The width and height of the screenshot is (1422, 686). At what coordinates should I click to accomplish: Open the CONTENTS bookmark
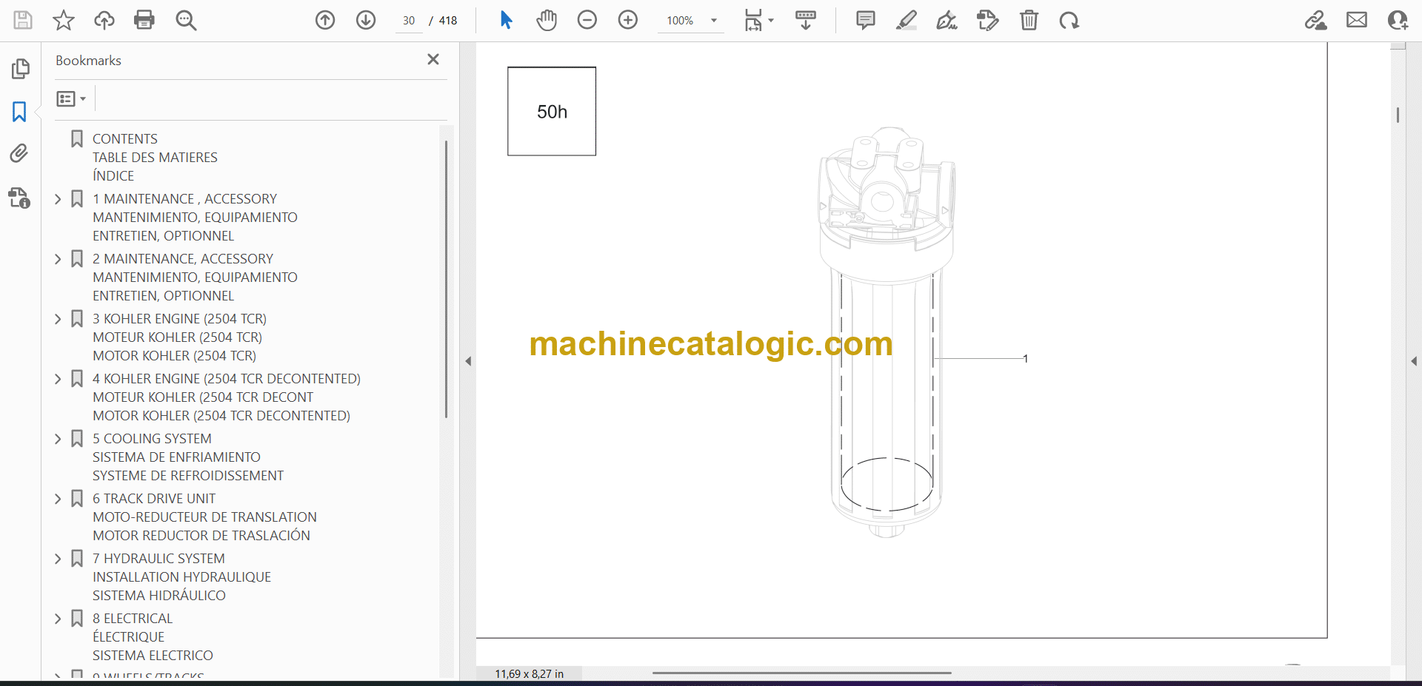125,139
